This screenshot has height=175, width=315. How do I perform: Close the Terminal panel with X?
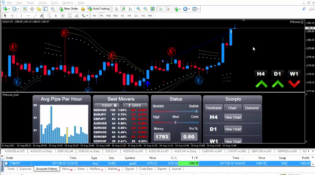tap(2, 156)
